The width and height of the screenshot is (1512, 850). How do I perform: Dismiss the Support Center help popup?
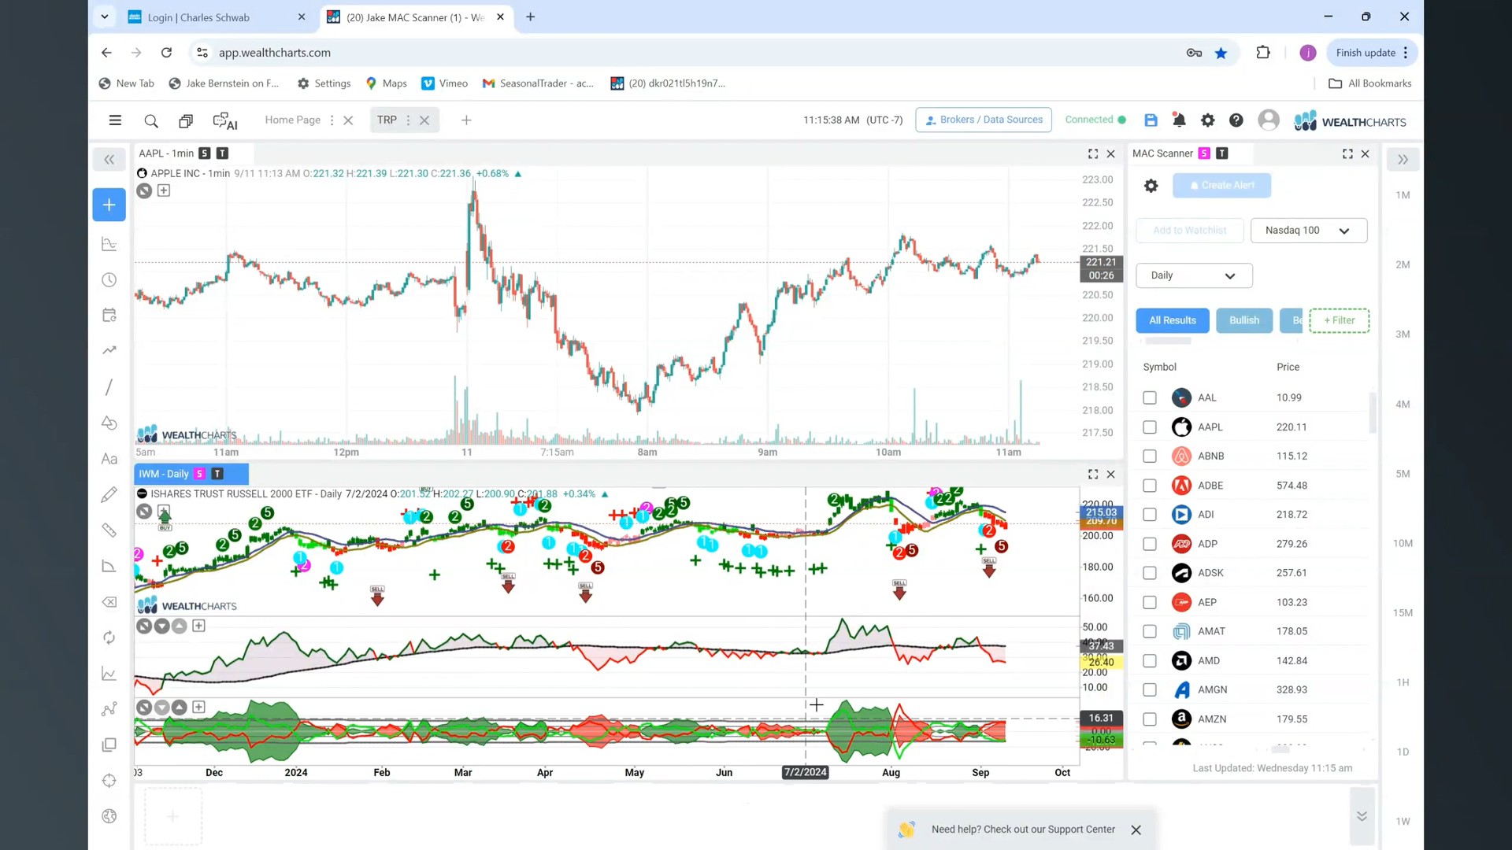click(x=1136, y=830)
